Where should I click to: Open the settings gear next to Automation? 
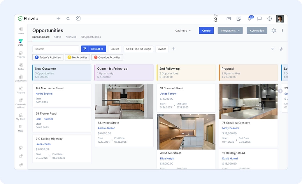[274, 30]
